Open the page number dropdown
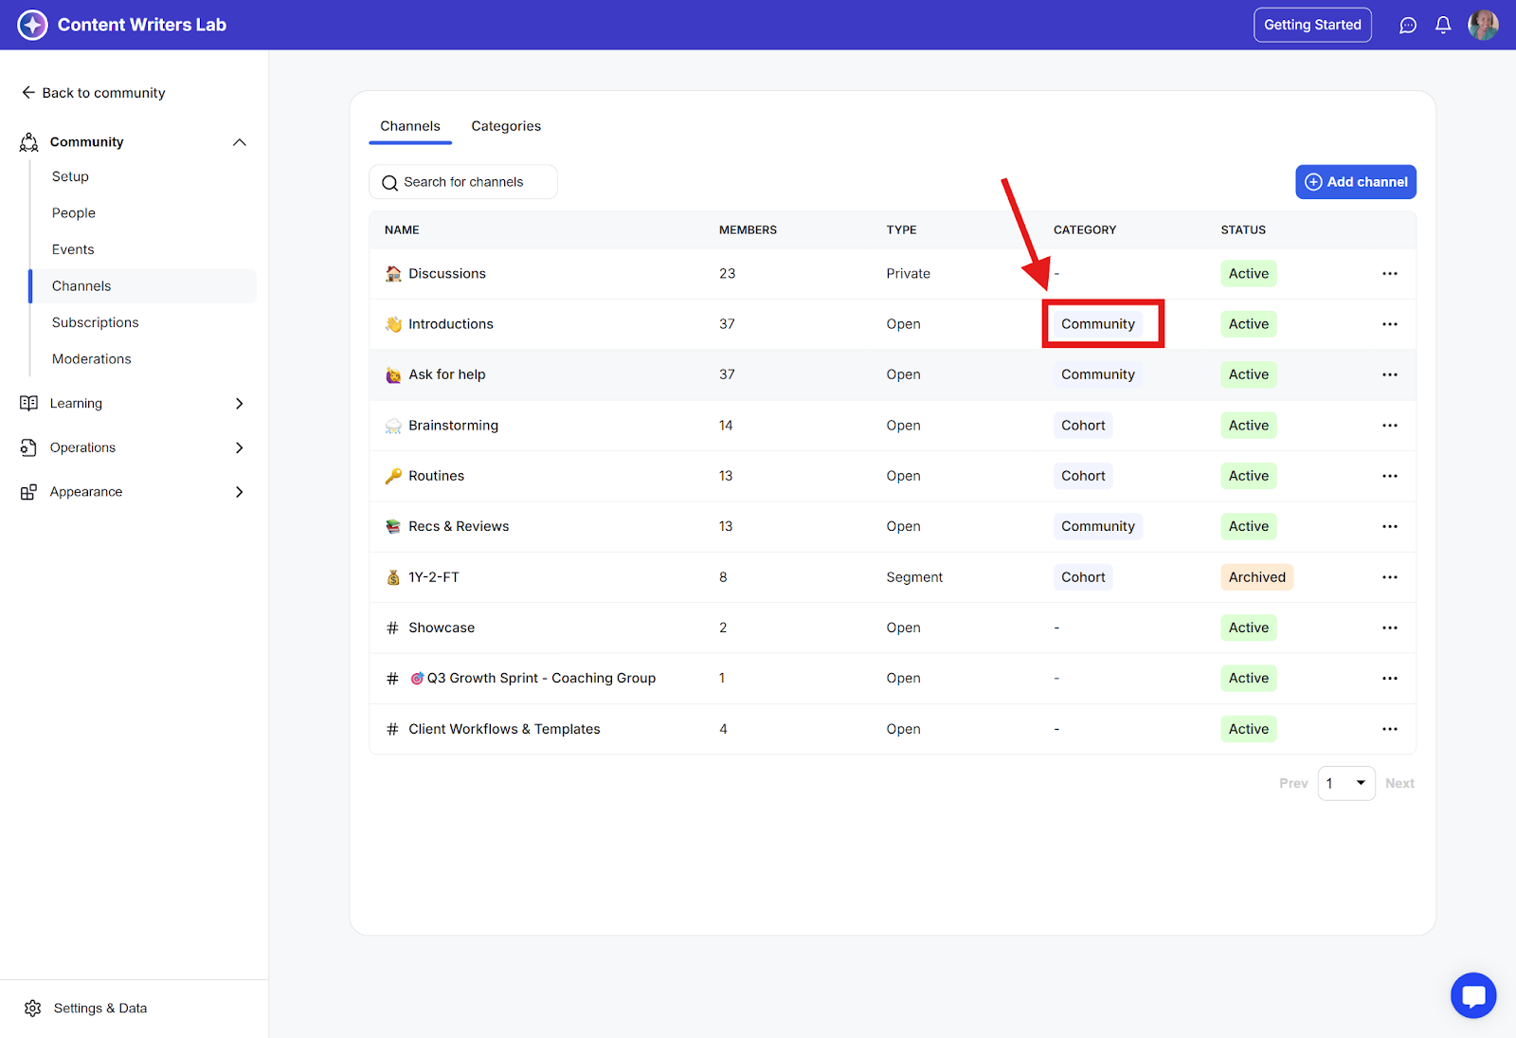The width and height of the screenshot is (1516, 1038). pos(1346,783)
